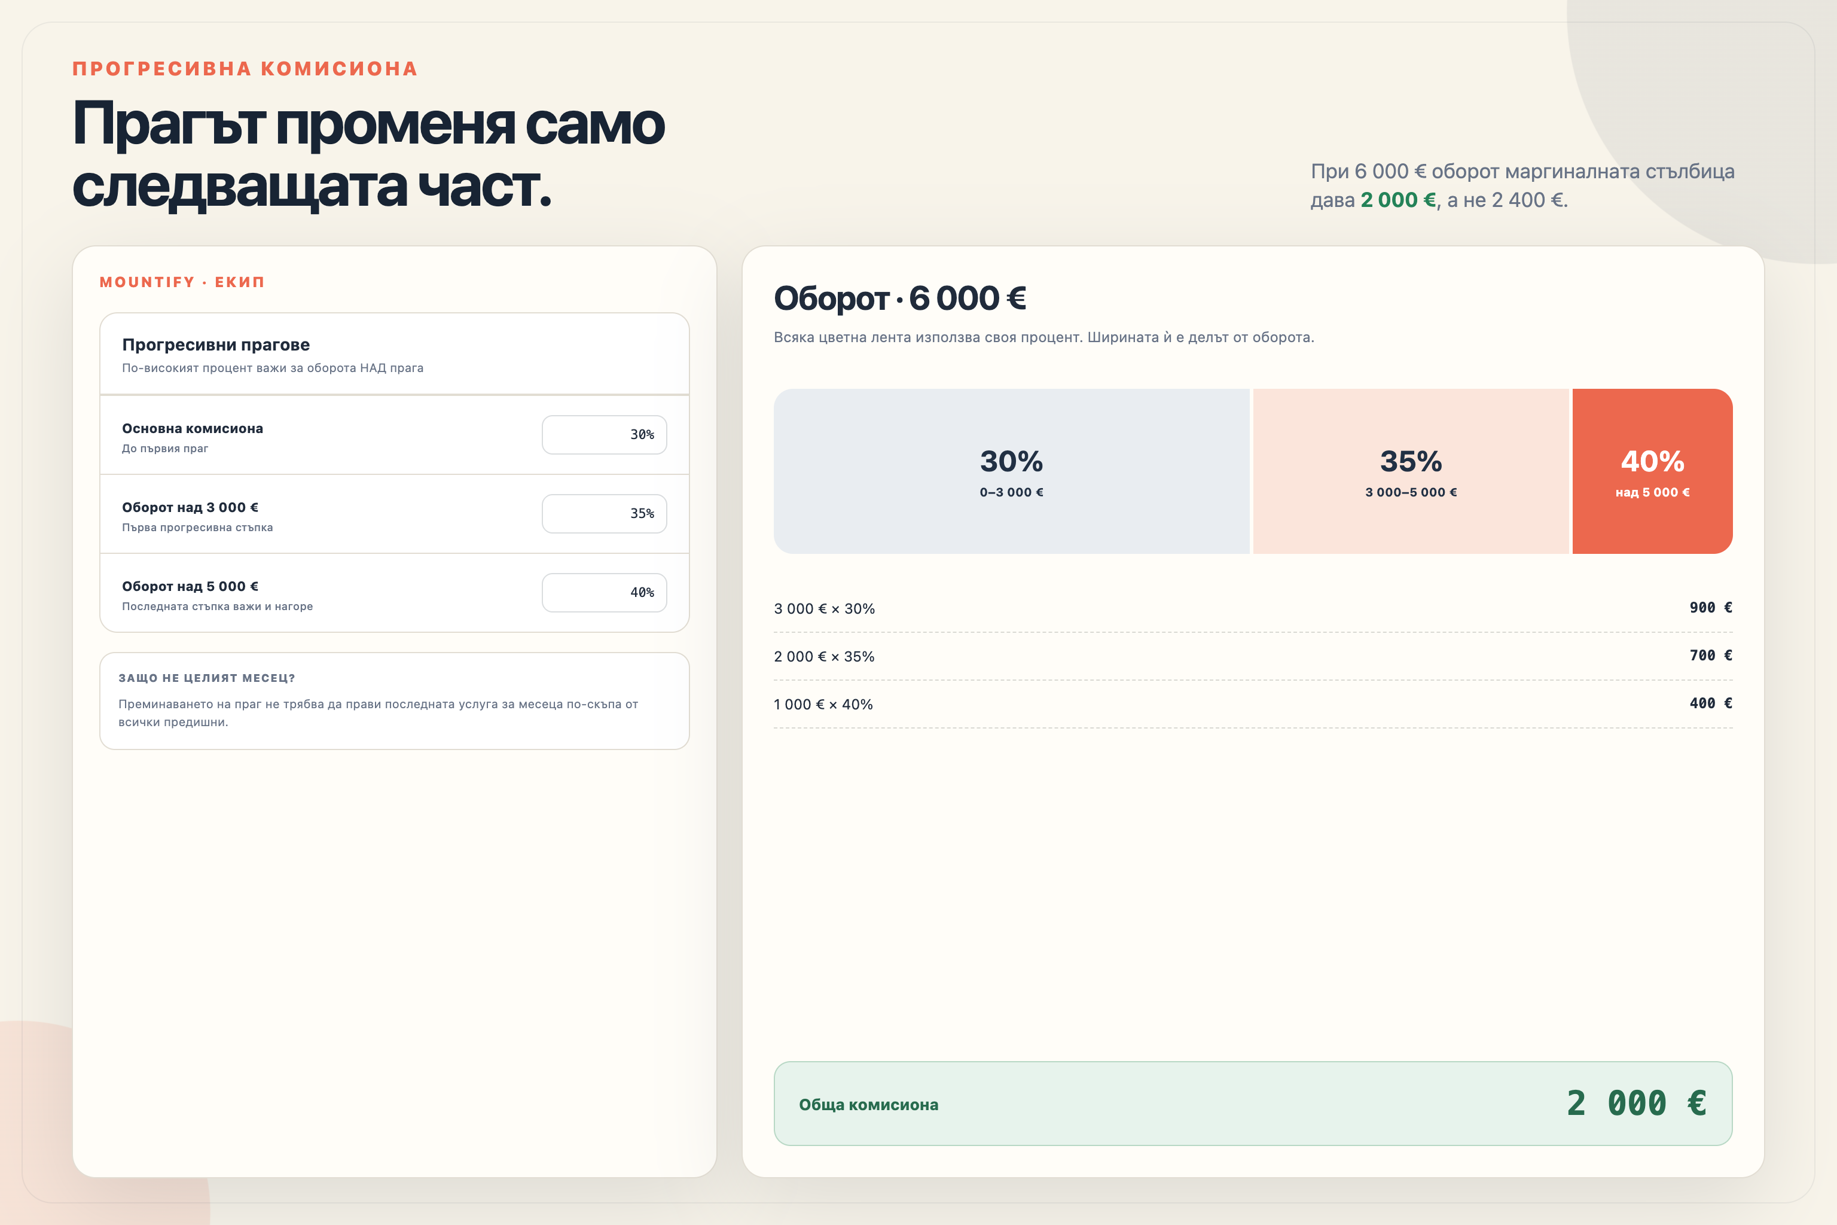
Task: Click the '900 €' amount
Action: [x=1710, y=607]
